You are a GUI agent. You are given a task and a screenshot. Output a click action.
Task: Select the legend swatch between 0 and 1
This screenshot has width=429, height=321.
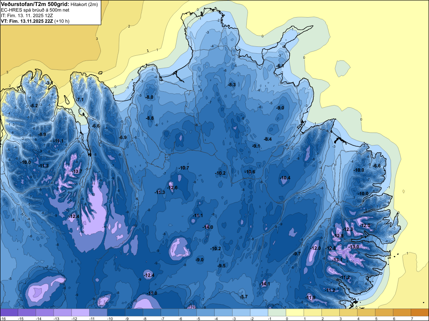(x=295, y=312)
